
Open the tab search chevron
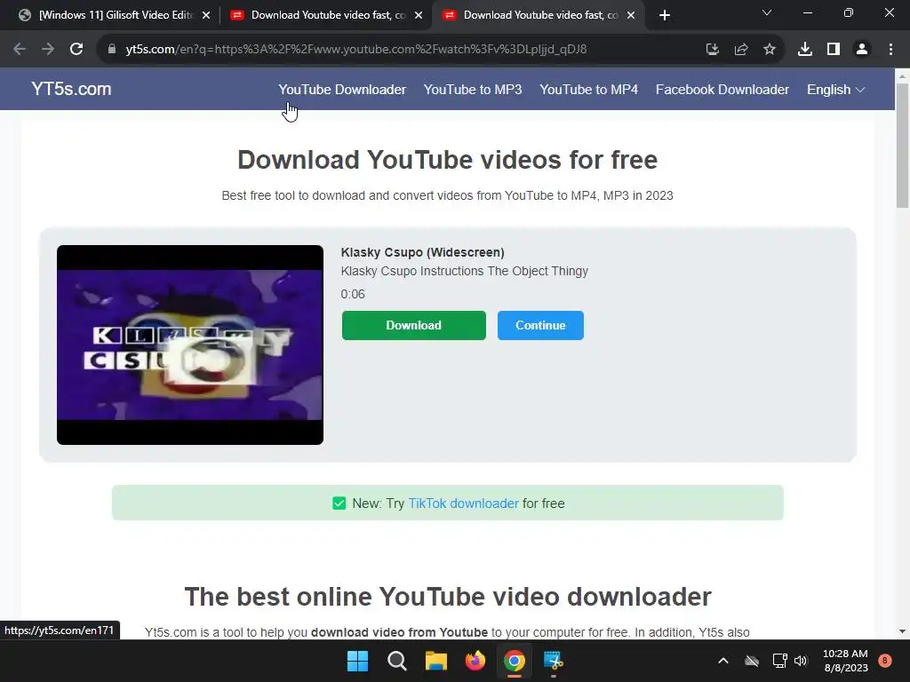coord(767,12)
